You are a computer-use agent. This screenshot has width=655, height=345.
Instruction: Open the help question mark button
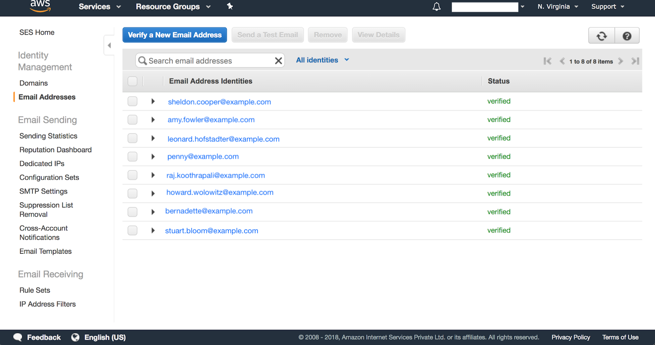pos(627,36)
